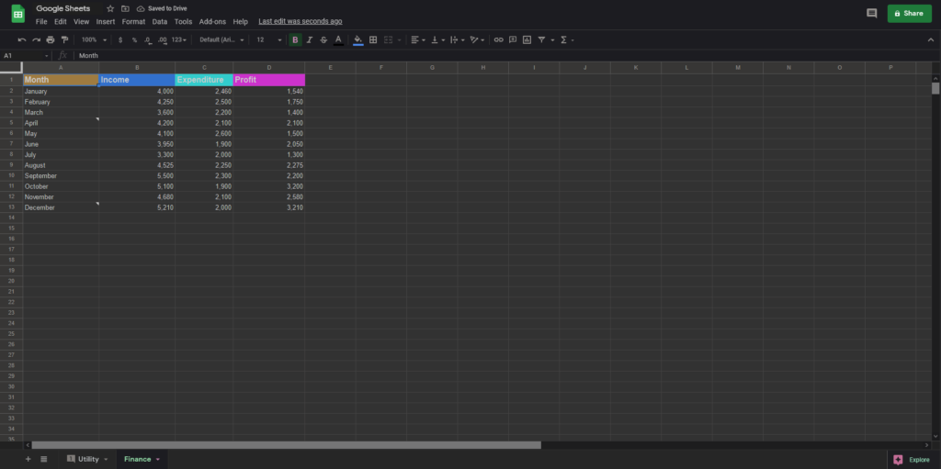Open the Explore panel
Screen dimensions: 941x469
pyautogui.click(x=913, y=460)
